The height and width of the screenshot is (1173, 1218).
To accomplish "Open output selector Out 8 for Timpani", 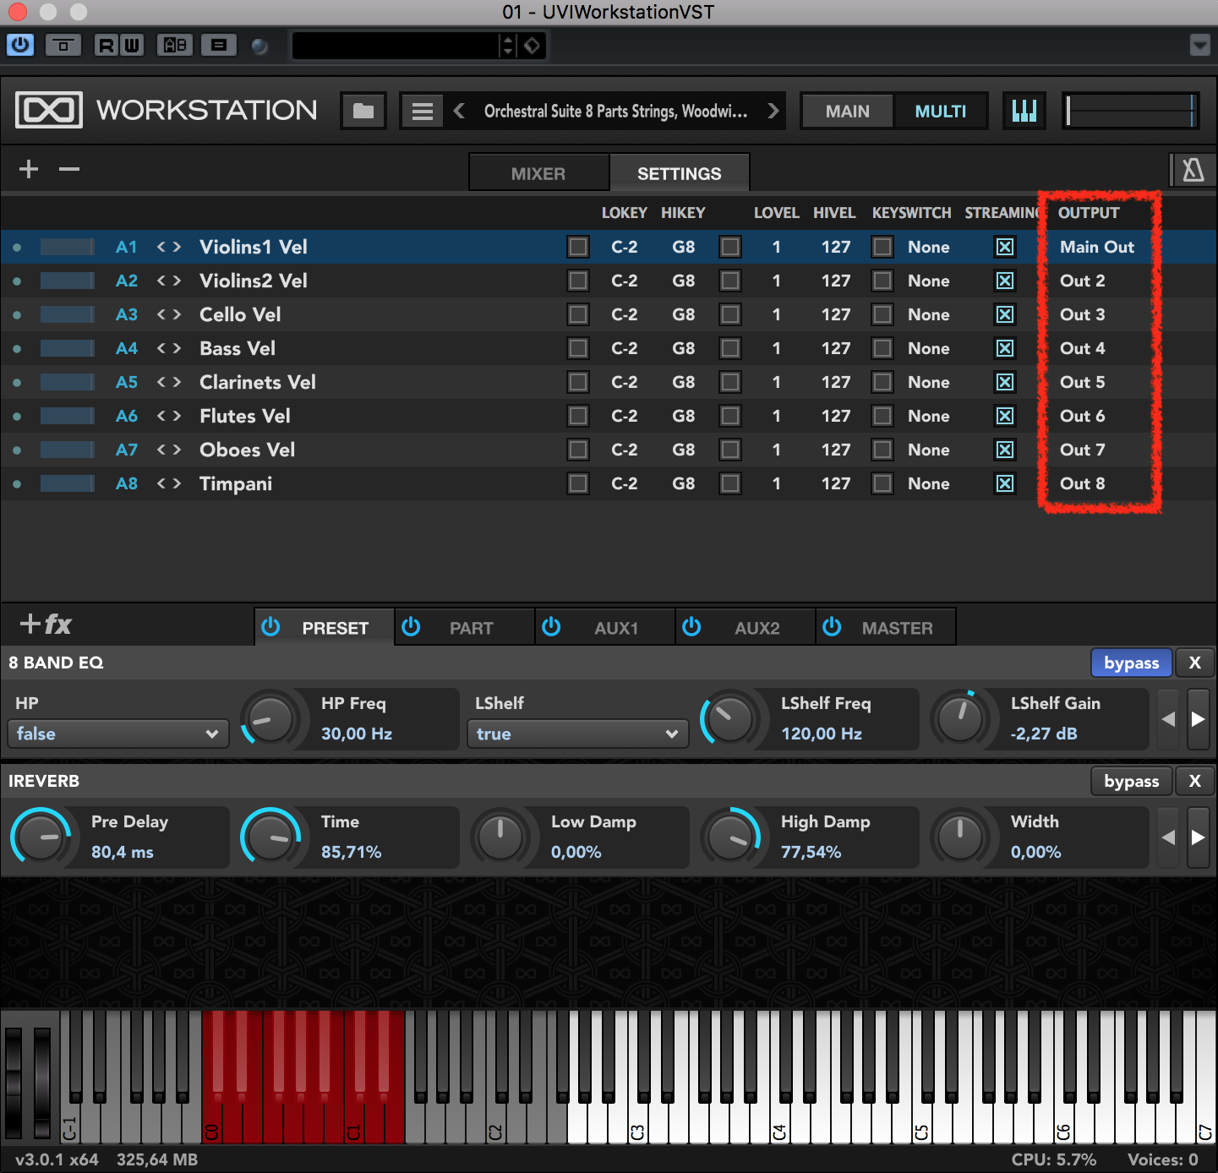I will click(1082, 483).
